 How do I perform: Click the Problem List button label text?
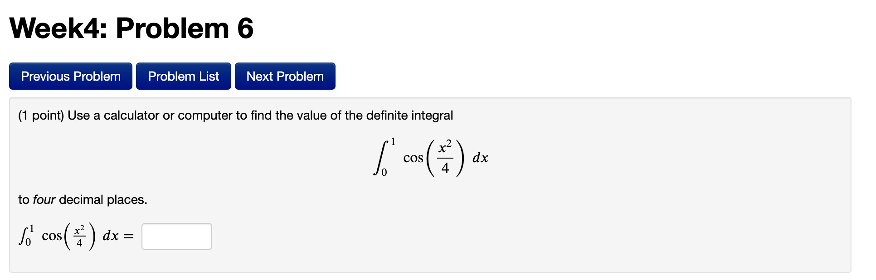183,76
